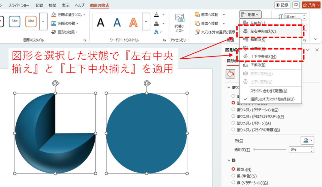
Task: Select 線なし radio button
Action: pos(233,169)
